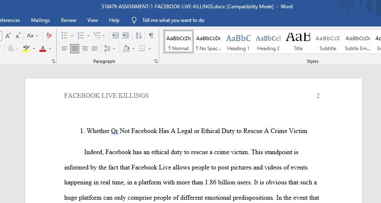Click the underlined word 'Or' in heading
The width and height of the screenshot is (381, 203).
click(x=115, y=131)
